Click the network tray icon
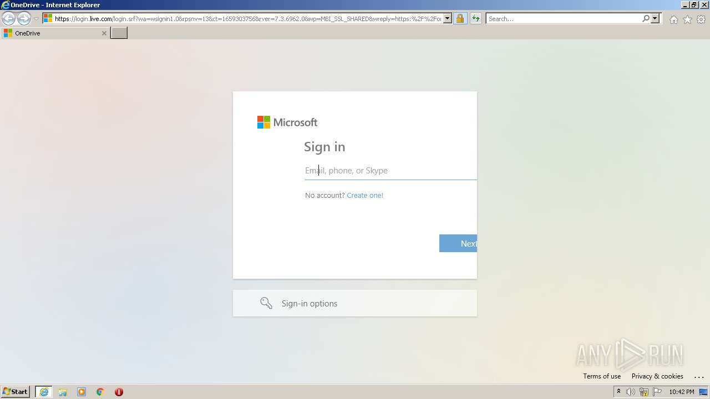 (644, 392)
